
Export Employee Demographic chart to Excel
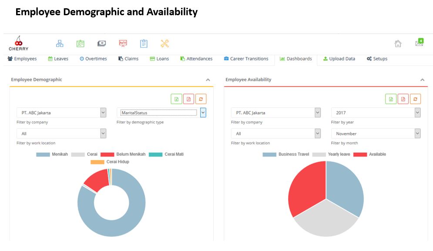click(176, 99)
